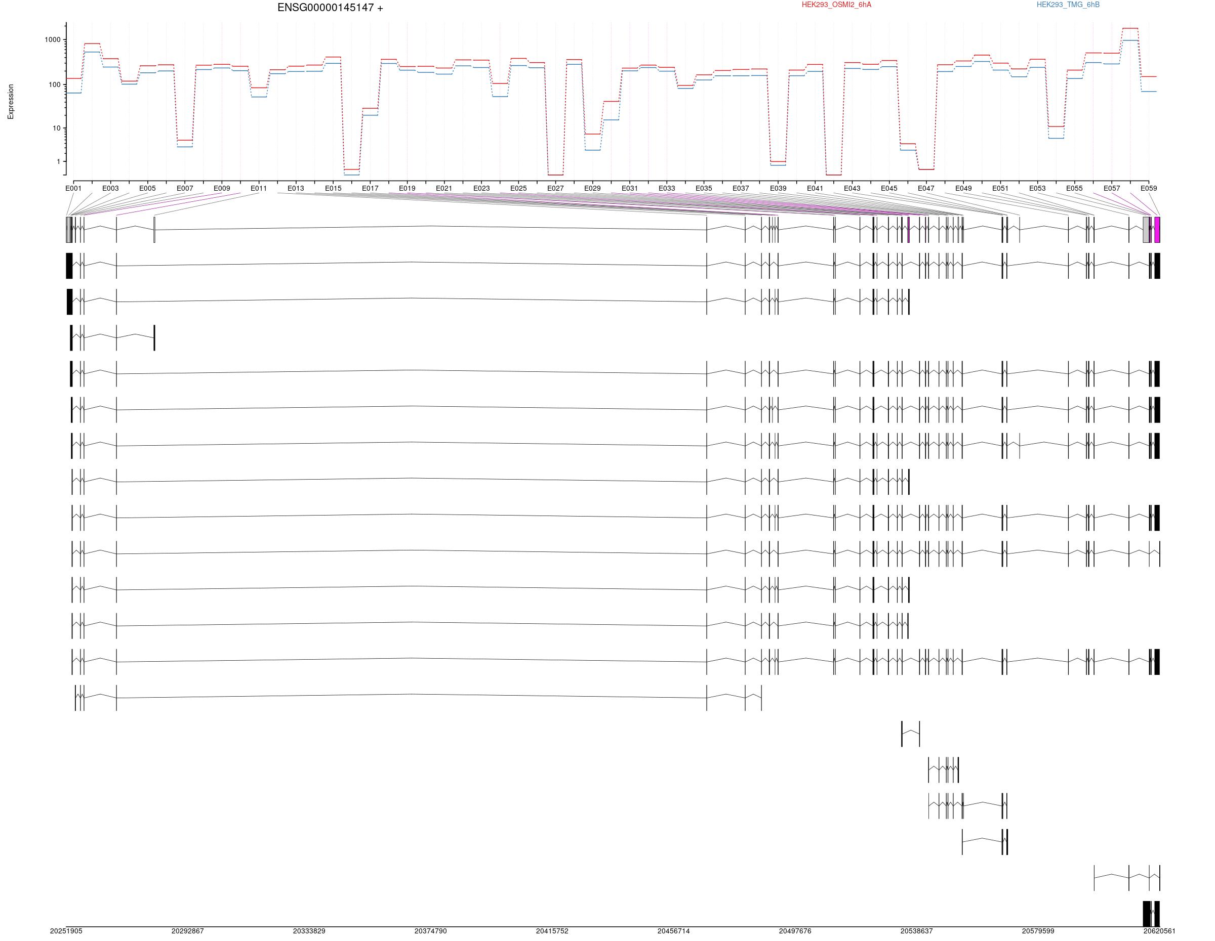This screenshot has height=941, width=1215.
Task: Select exon label E005
Action: pos(147,188)
